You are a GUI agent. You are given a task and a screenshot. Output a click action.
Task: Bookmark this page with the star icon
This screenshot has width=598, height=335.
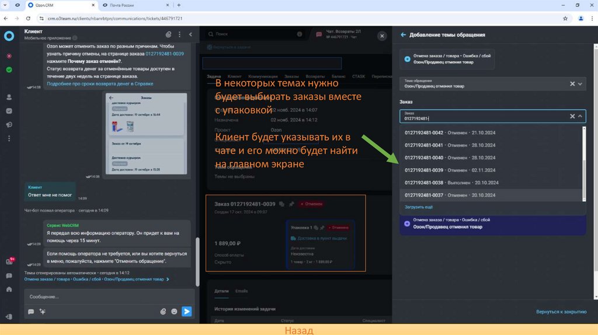pos(565,18)
